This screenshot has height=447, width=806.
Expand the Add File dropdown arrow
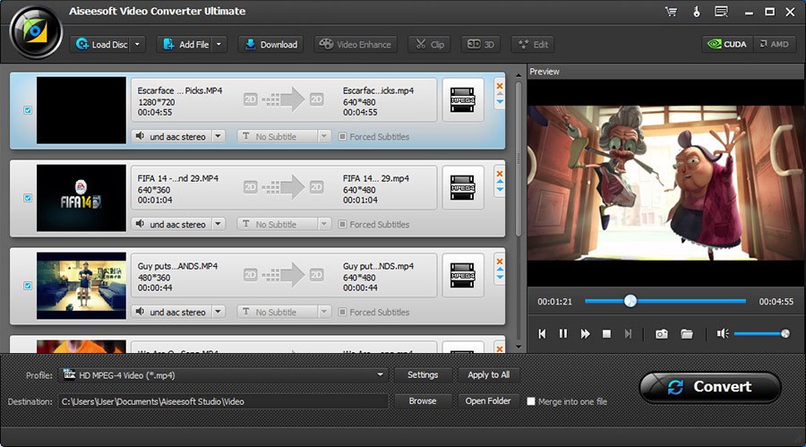pyautogui.click(x=219, y=44)
